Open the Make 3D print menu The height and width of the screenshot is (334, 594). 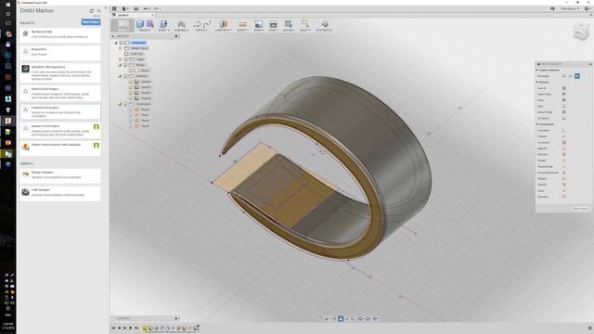273,26
